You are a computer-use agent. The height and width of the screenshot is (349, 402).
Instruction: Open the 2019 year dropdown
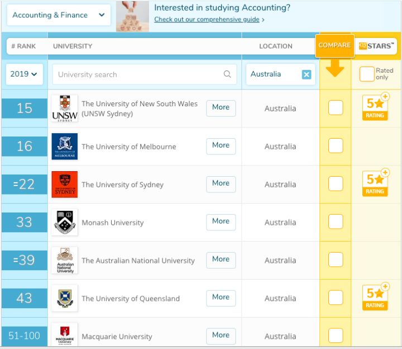tap(24, 74)
